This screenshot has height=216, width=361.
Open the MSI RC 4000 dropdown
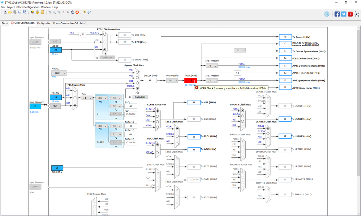coord(59,73)
